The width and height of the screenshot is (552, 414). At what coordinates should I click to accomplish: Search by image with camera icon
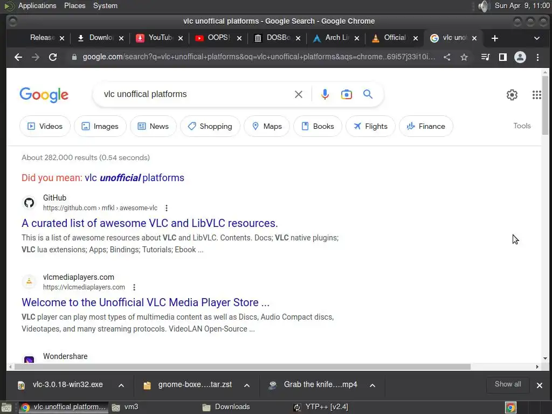(347, 94)
